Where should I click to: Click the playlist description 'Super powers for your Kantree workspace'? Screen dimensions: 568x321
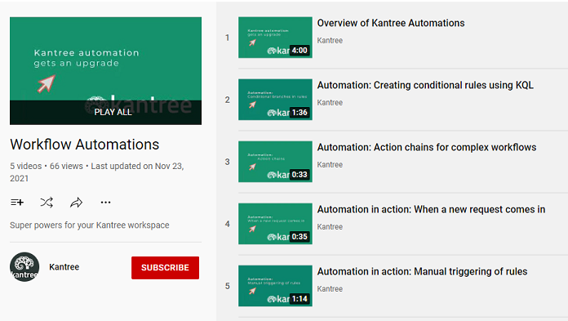pyautogui.click(x=90, y=225)
